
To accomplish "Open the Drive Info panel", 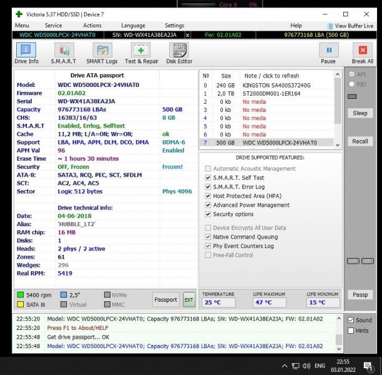I will [26, 53].
